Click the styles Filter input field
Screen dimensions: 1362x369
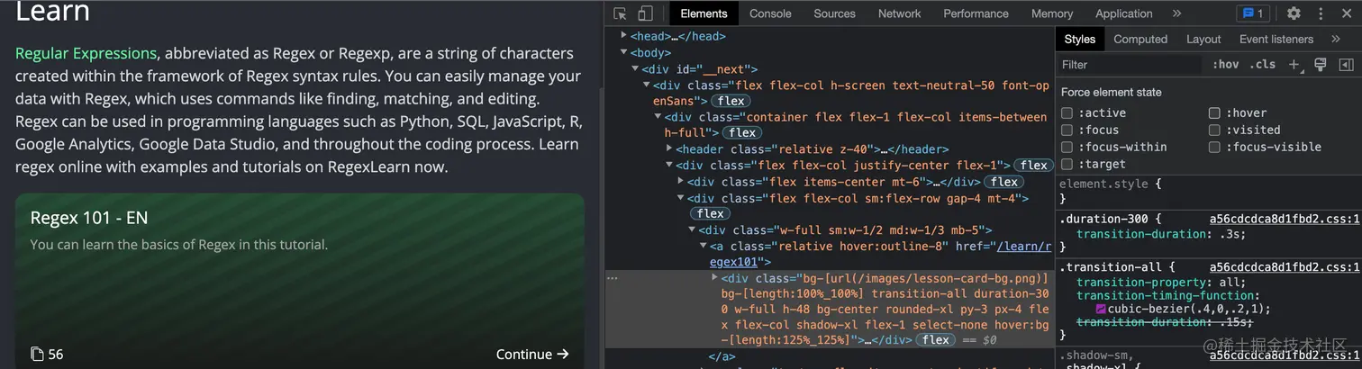[1130, 65]
